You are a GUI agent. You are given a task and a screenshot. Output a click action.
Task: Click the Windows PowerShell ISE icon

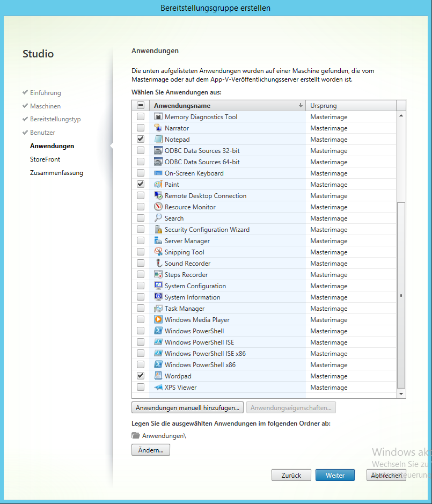[x=158, y=342]
